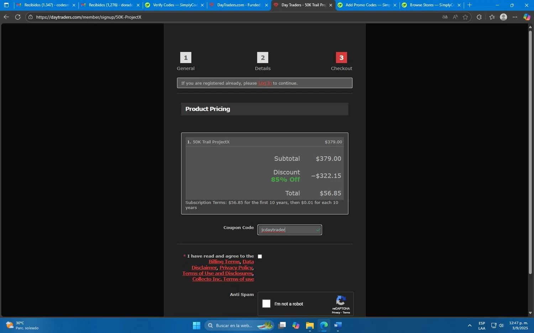Go to step 1 General
The height and width of the screenshot is (333, 534).
pyautogui.click(x=186, y=61)
